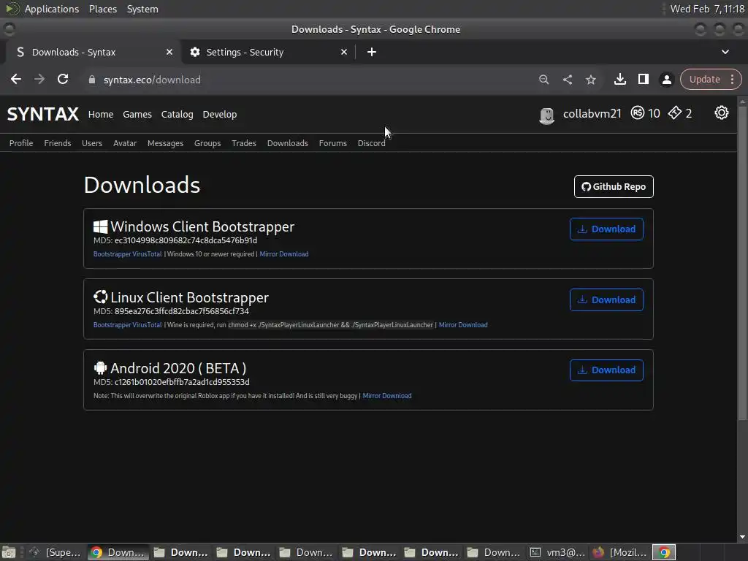Open the vm3@ terminal taskbar item
This screenshot has height=561, width=748.
[558, 552]
